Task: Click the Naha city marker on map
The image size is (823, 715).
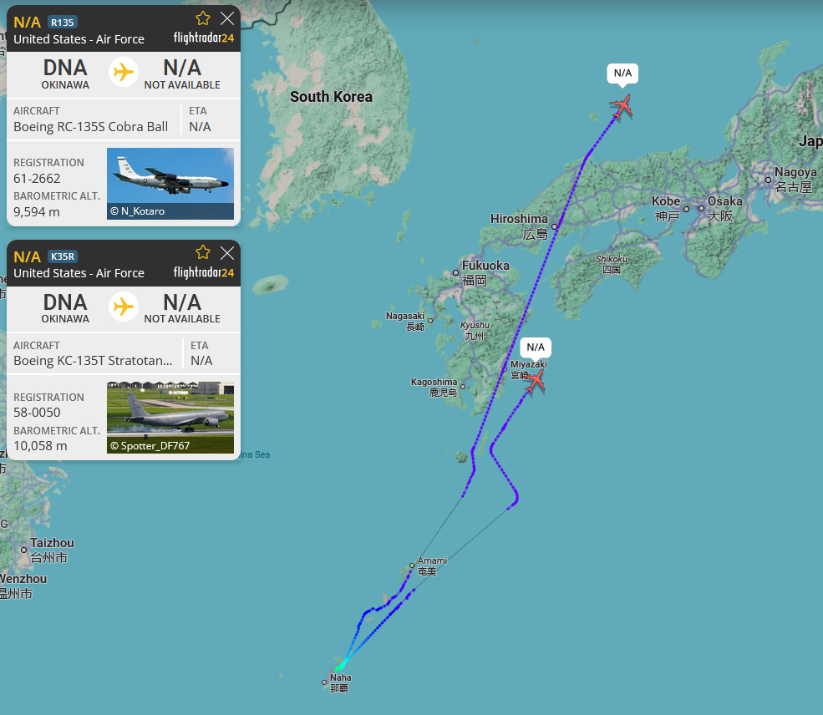Action: coord(324,682)
